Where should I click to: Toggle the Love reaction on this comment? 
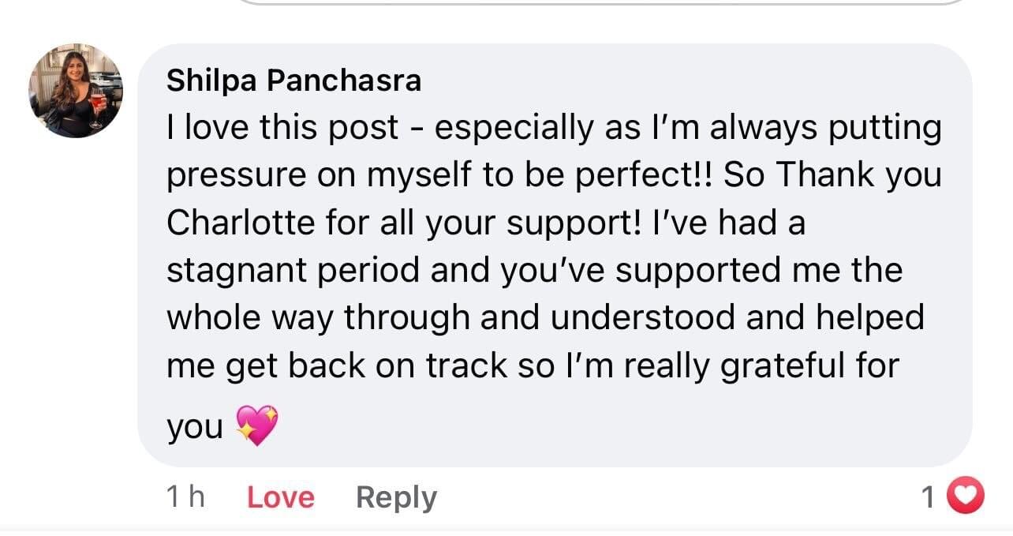[281, 497]
